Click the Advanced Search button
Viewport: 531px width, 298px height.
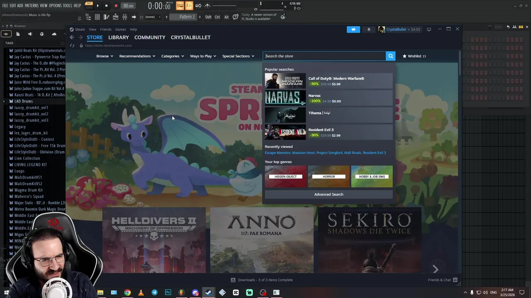click(x=329, y=194)
